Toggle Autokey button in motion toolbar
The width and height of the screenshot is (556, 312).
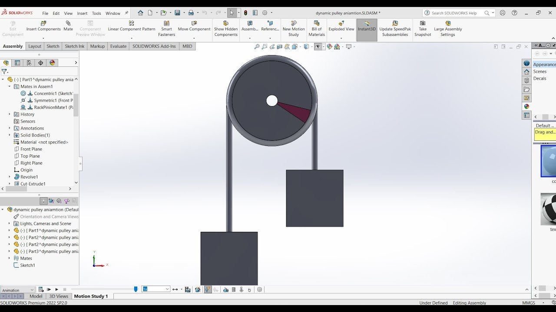(208, 289)
